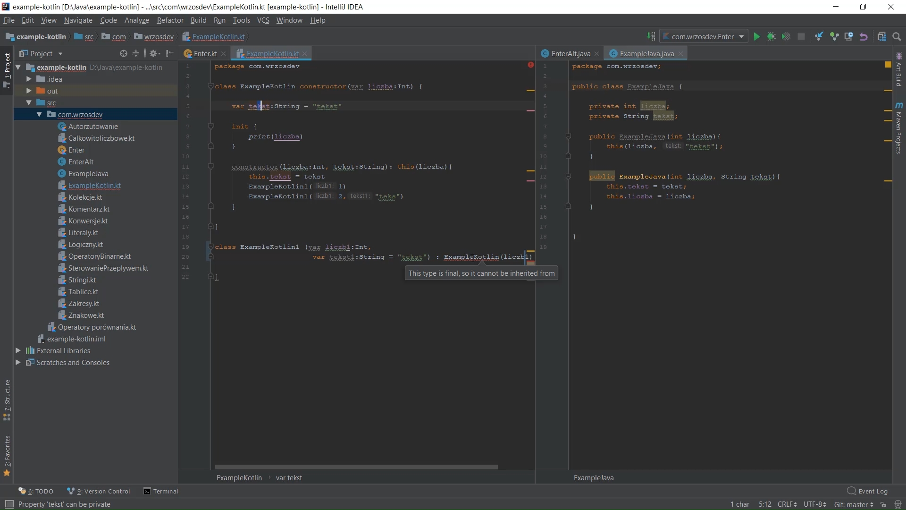Screen dimensions: 906x510
Task: Run with coverage icon
Action: tap(786, 37)
